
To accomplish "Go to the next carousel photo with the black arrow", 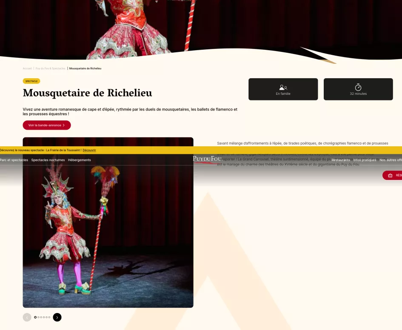I will coord(57,317).
